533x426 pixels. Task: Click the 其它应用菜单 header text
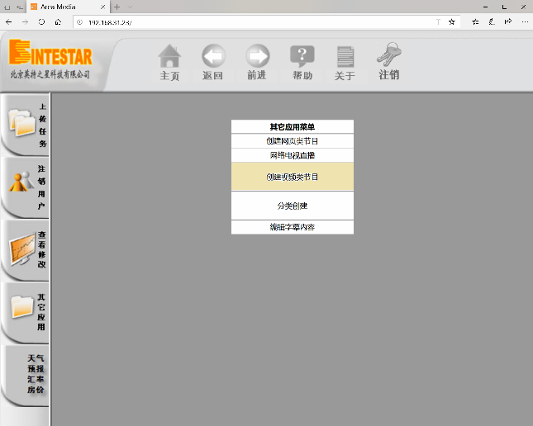pyautogui.click(x=293, y=126)
